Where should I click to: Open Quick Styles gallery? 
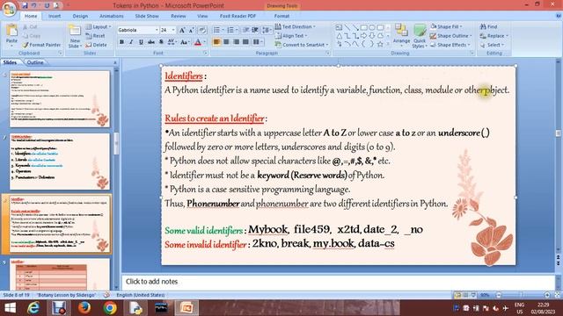[419, 36]
